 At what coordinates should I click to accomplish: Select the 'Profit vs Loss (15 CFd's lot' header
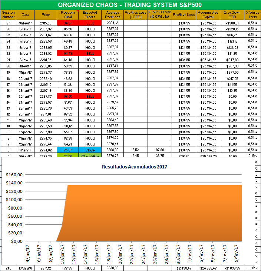tap(159, 15)
